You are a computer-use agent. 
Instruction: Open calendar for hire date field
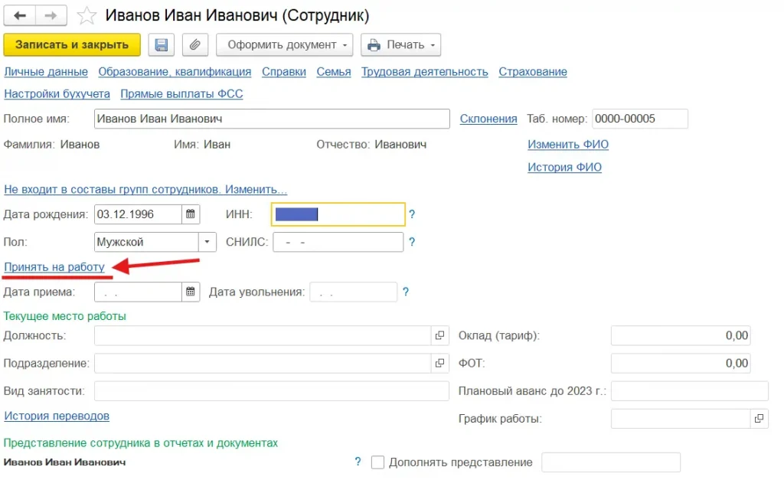pyautogui.click(x=191, y=292)
